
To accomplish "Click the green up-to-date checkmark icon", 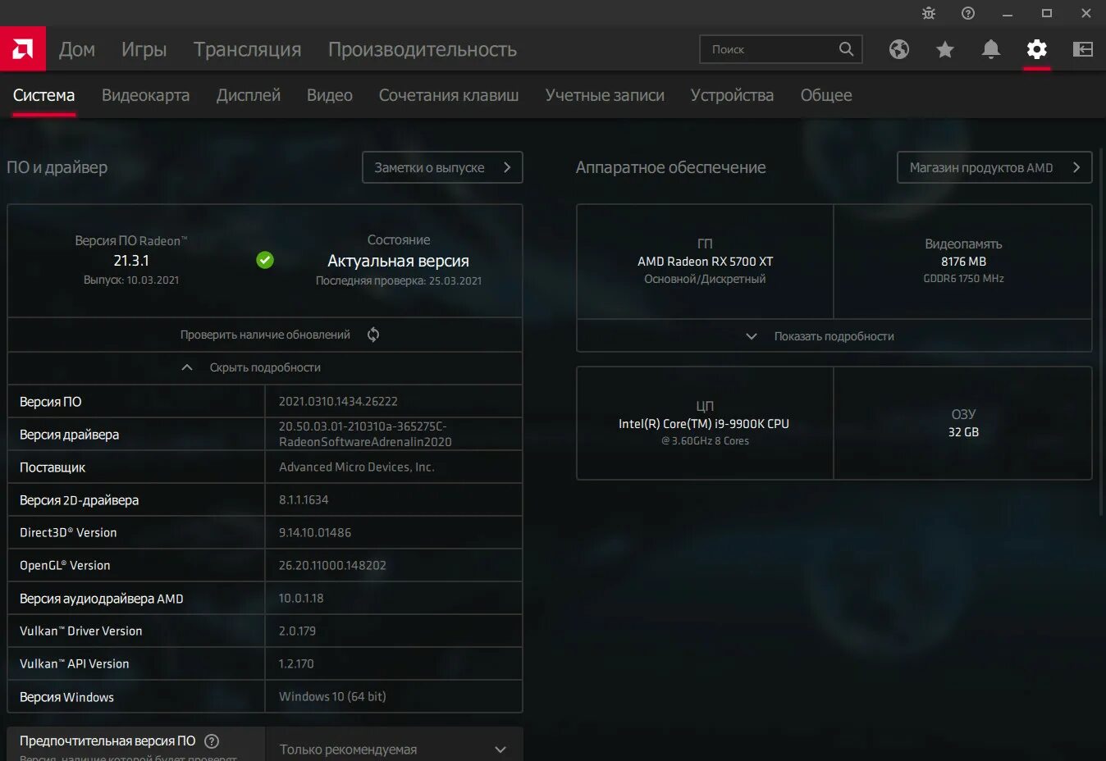I will pos(265,260).
